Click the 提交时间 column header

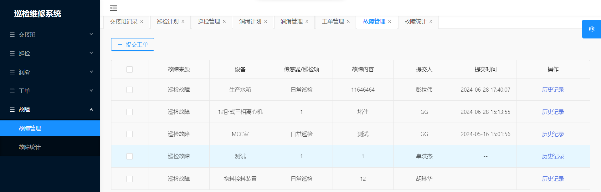(485, 69)
